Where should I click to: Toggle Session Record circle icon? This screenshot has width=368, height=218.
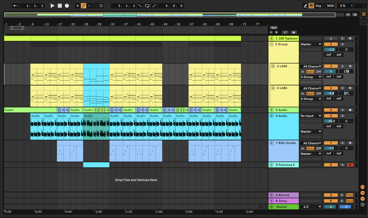[x=101, y=6]
